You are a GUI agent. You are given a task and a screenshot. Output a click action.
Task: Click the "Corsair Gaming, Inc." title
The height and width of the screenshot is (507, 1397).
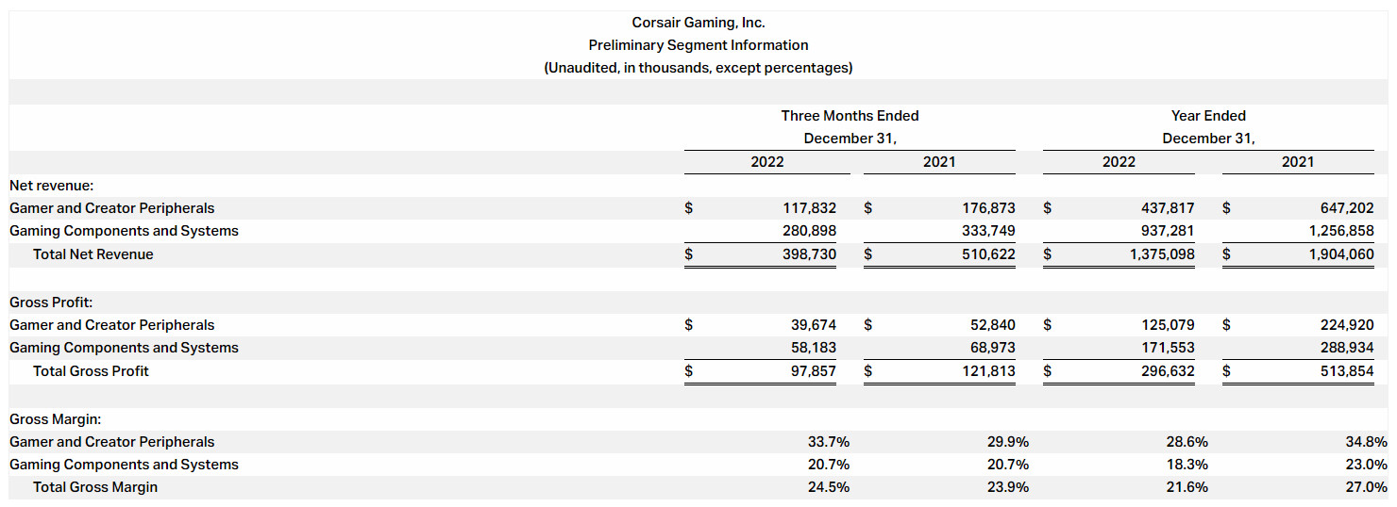tap(698, 23)
